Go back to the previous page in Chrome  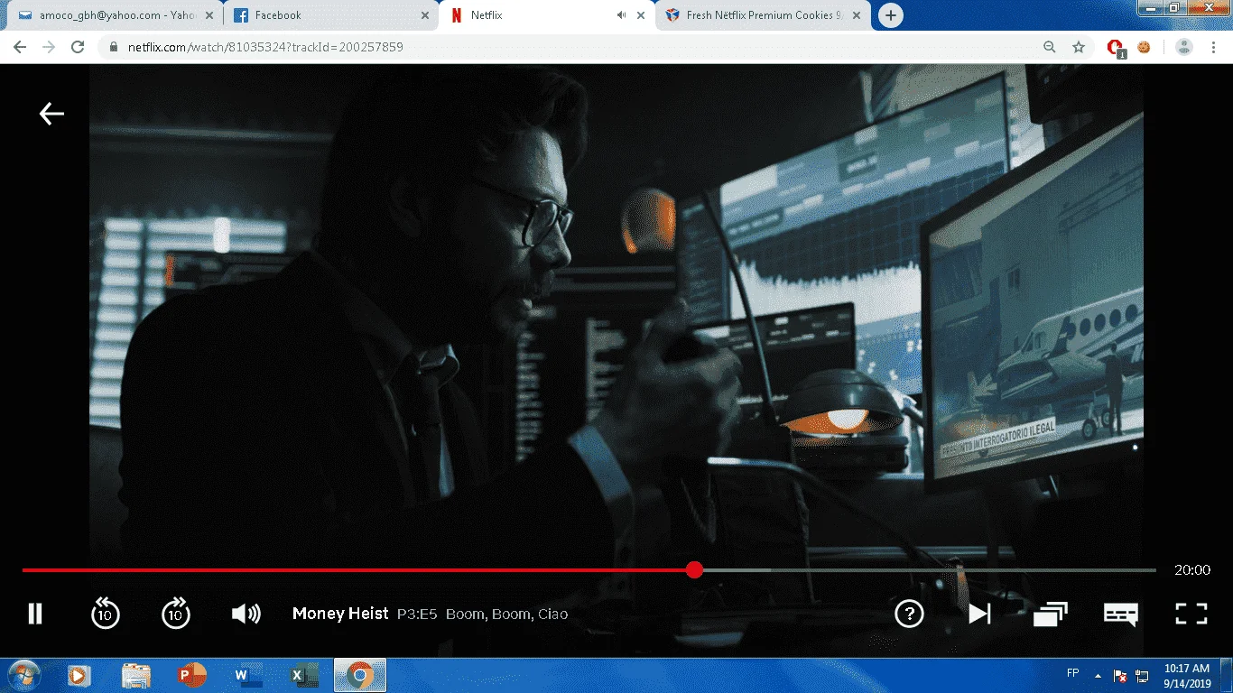pos(20,47)
